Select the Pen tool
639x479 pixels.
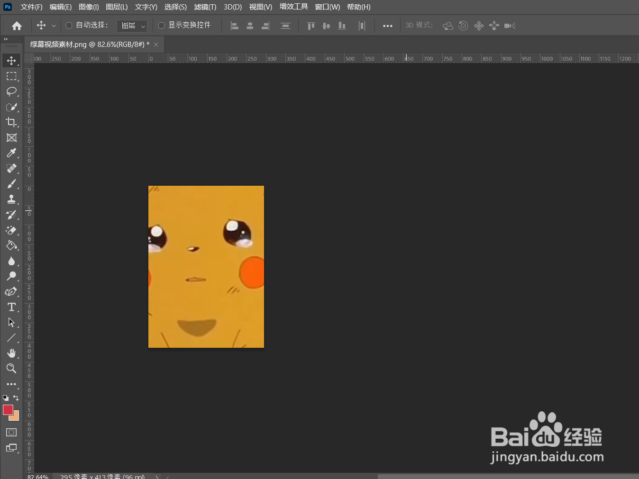11,292
